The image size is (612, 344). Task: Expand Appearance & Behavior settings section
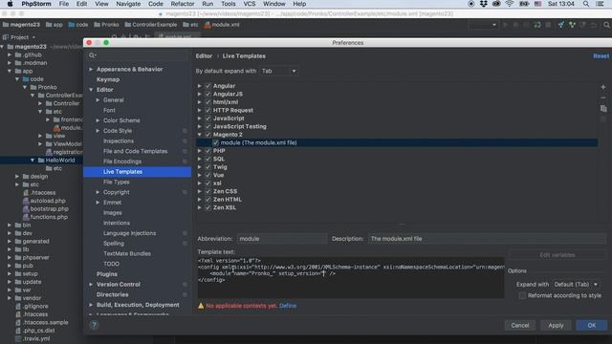(x=91, y=69)
